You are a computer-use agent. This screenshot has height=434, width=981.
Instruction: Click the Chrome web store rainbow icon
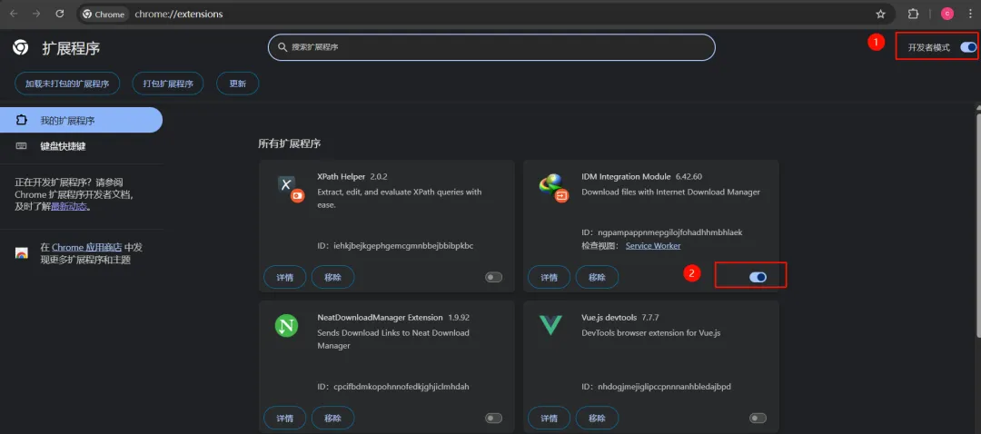22,253
